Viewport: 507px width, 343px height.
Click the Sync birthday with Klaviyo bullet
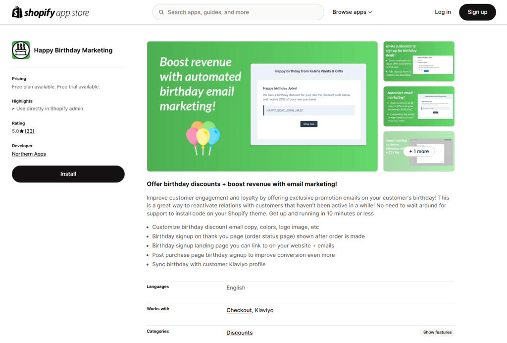(209, 264)
